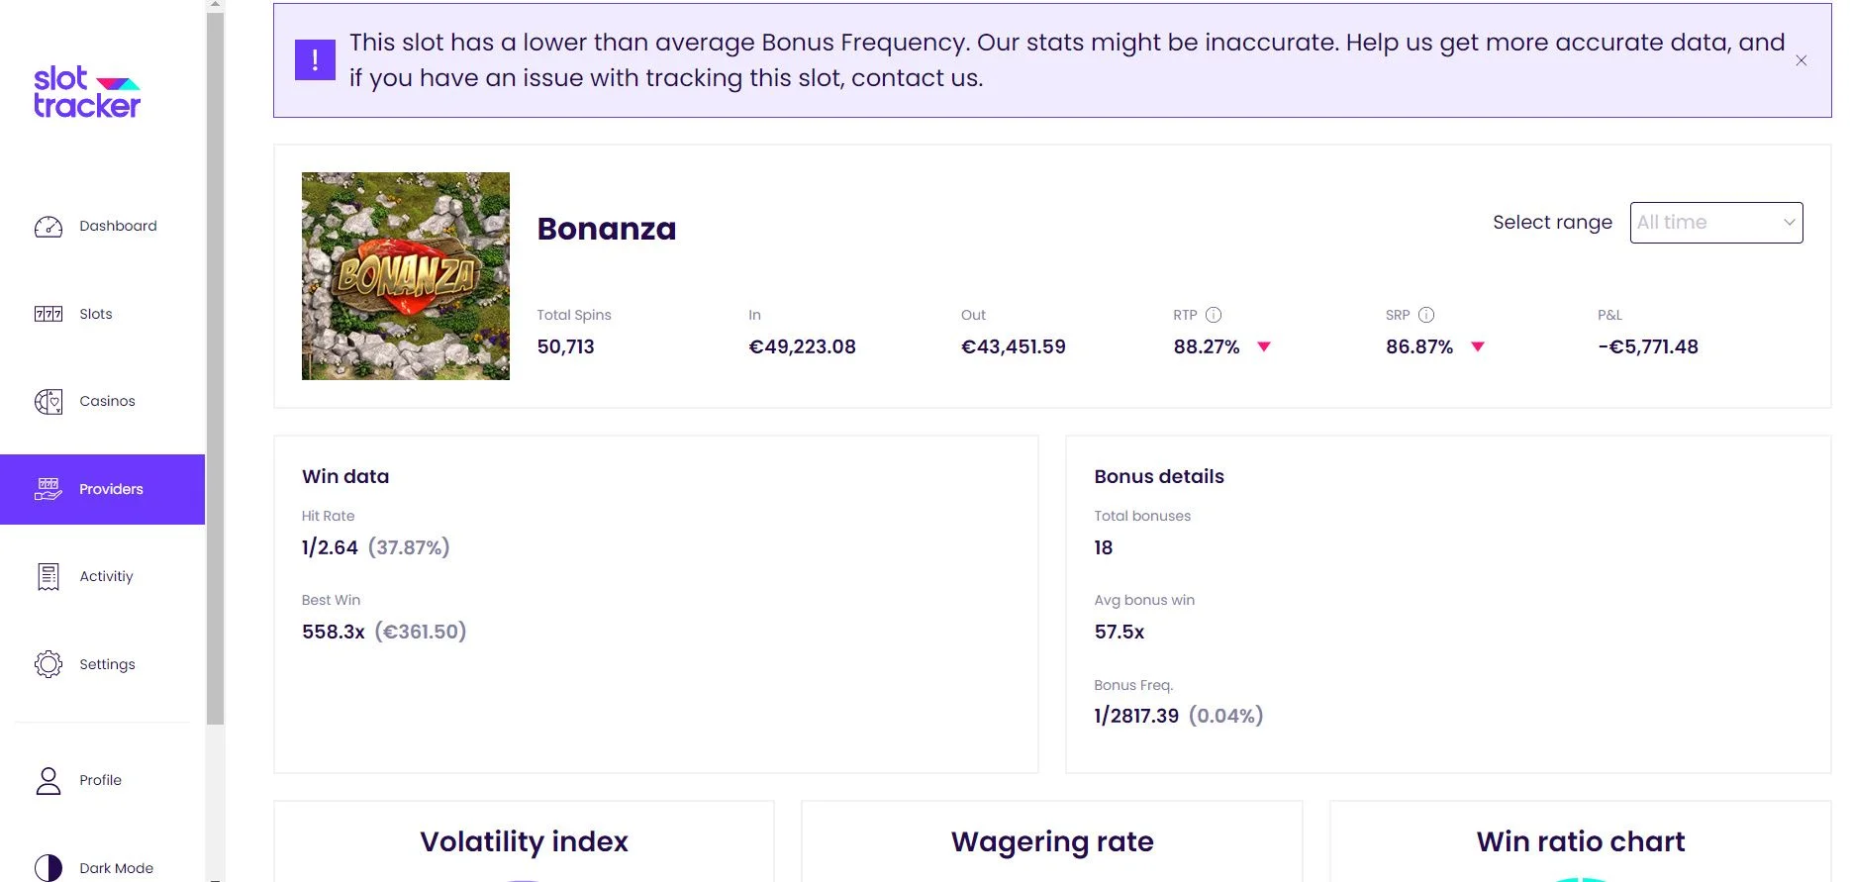This screenshot has width=1850, height=882.
Task: Click the sidebar vertical scrollbar
Action: 216,367
